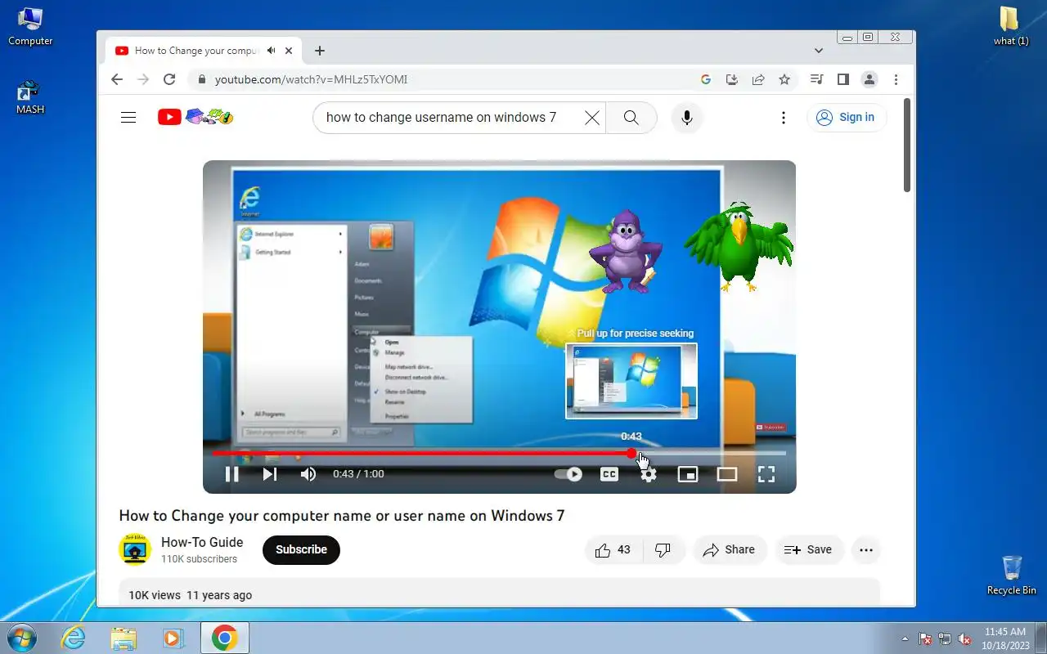Open the taskbar clock and date

tap(1005, 638)
